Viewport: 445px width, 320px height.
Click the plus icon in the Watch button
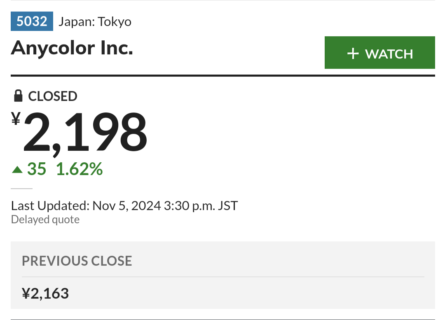353,54
